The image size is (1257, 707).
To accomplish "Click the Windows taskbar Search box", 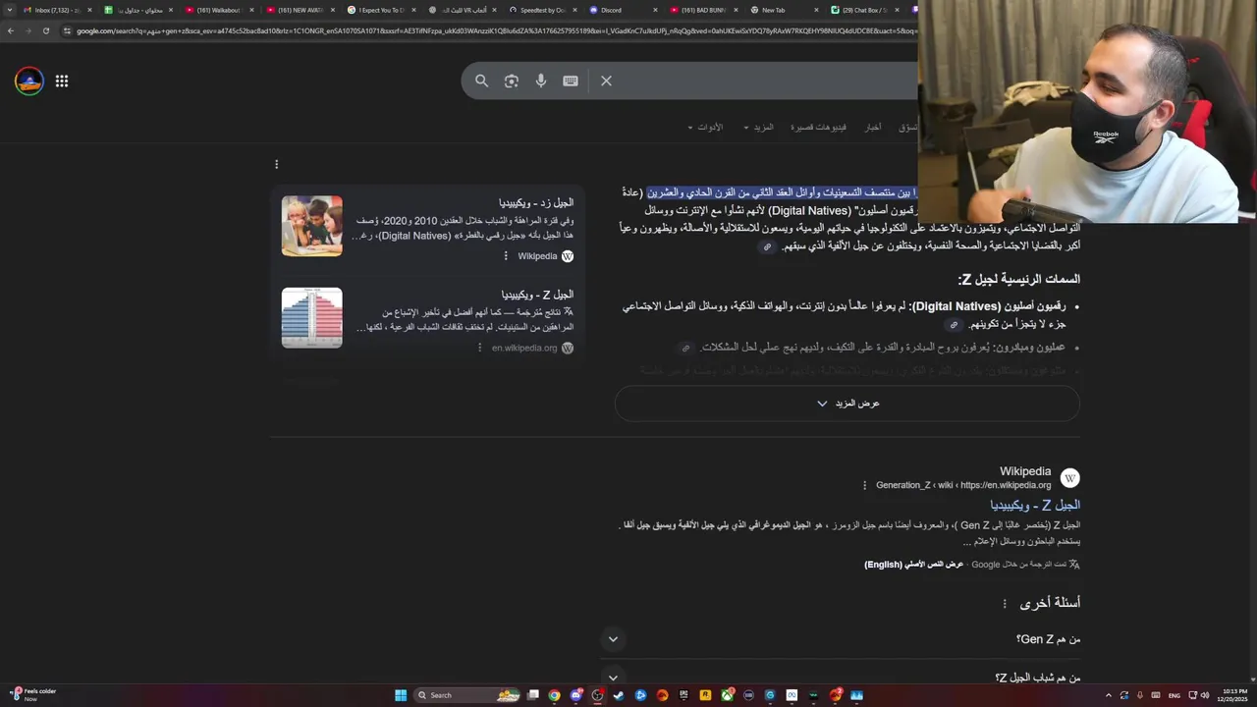I will click(466, 695).
